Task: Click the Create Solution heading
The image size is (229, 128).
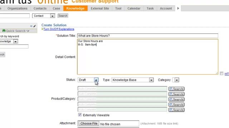Action: point(54,25)
